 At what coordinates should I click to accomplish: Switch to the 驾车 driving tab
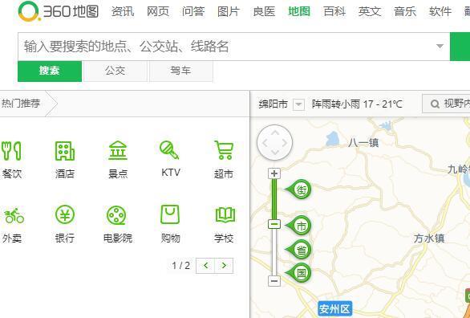tap(181, 71)
